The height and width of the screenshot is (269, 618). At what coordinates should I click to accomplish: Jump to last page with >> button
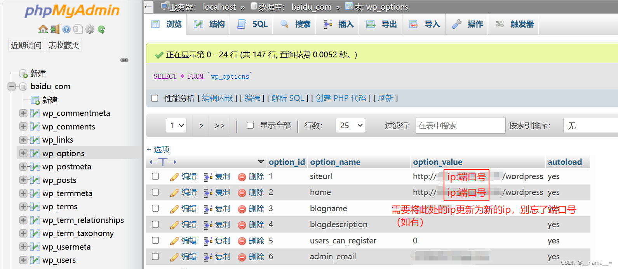(x=220, y=125)
